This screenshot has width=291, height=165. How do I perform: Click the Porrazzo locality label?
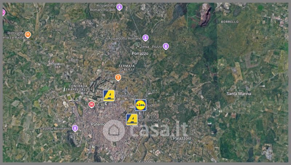[x=140, y=53]
